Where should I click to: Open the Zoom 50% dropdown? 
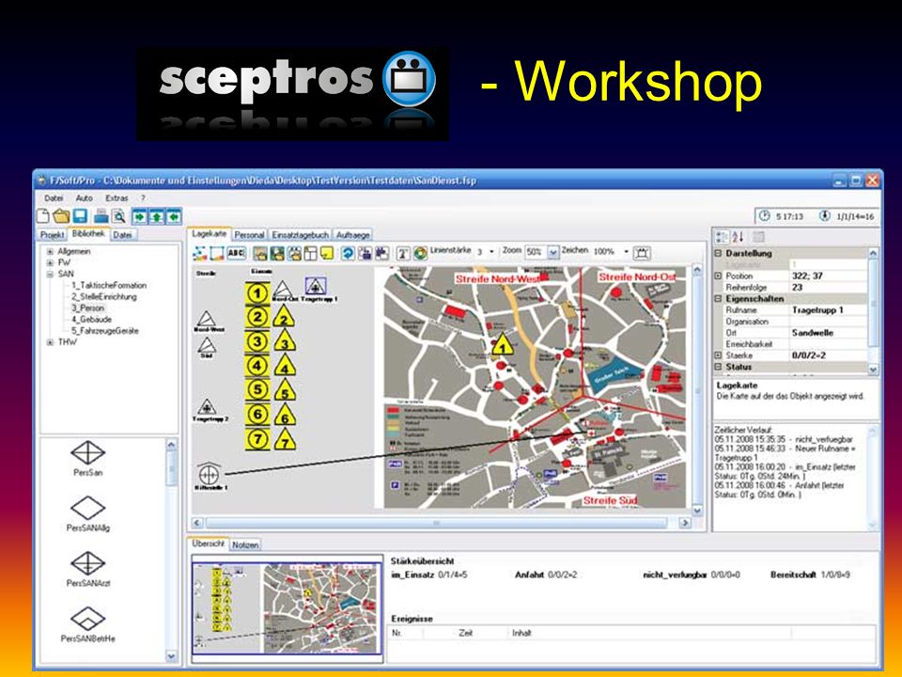pyautogui.click(x=552, y=252)
